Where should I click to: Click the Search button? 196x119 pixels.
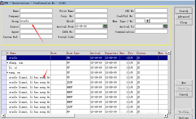(x=183, y=11)
